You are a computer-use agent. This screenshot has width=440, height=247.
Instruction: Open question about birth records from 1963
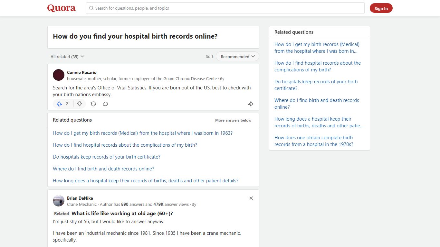[x=143, y=133]
